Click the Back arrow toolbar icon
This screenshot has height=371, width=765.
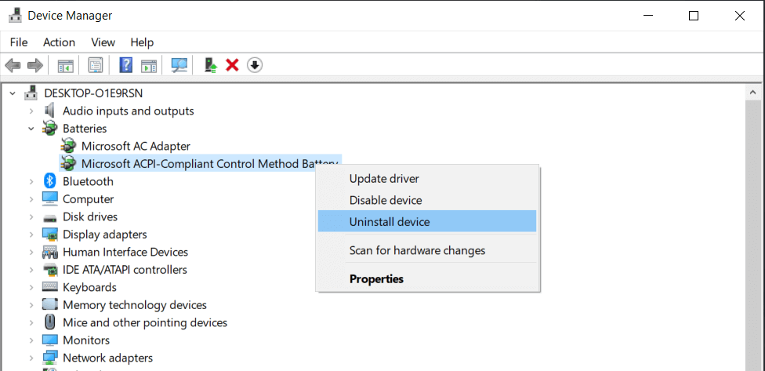point(13,65)
